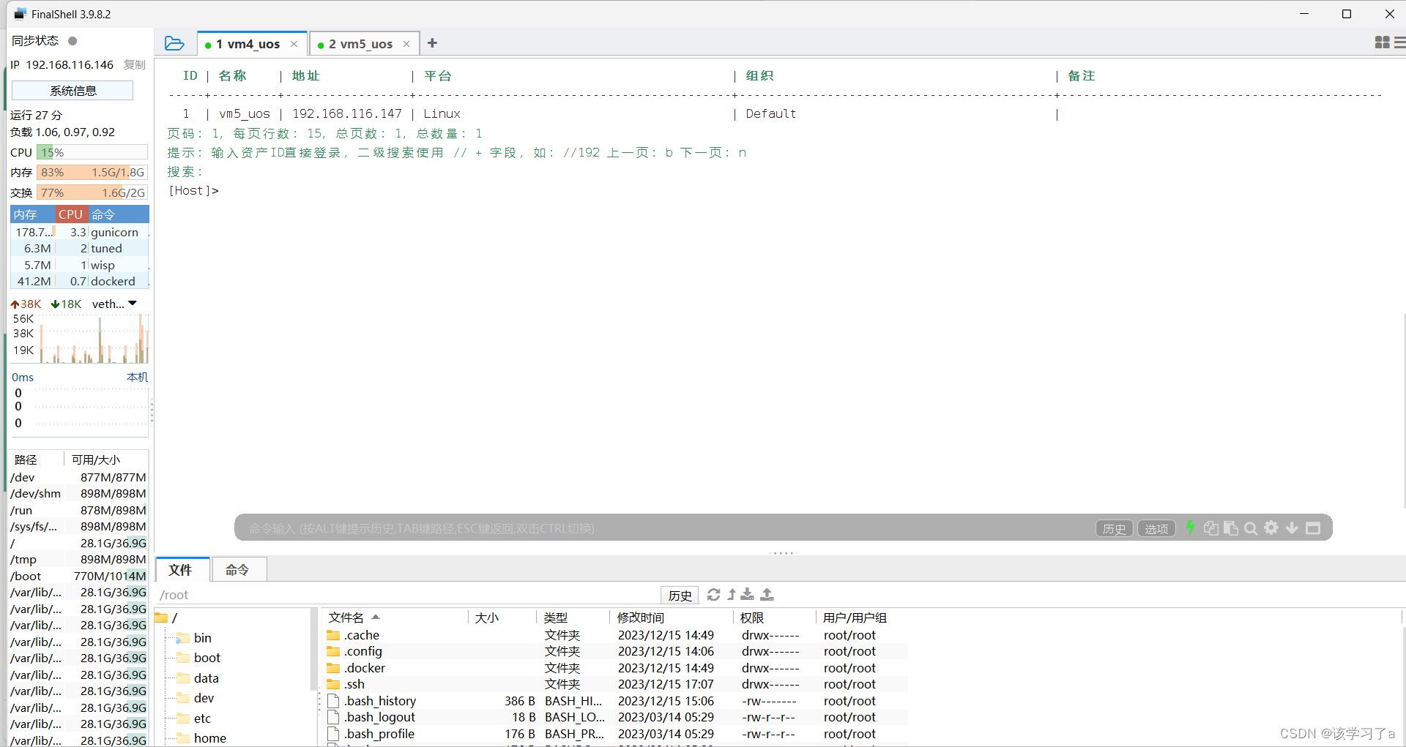Screen dimensions: 1406x747
Task: Click the download file icon
Action: click(748, 595)
